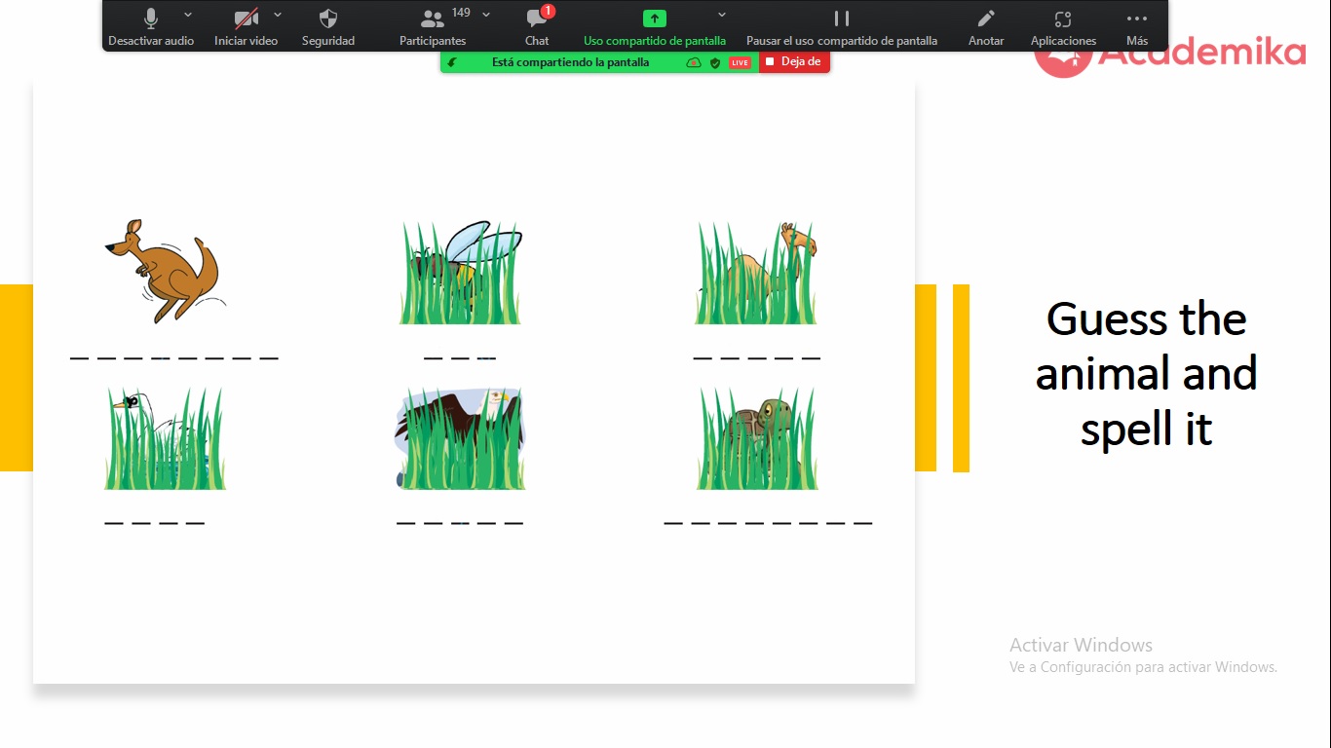This screenshot has width=1331, height=748.
Task: Click encryption shield icon in green bar
Action: tap(715, 62)
